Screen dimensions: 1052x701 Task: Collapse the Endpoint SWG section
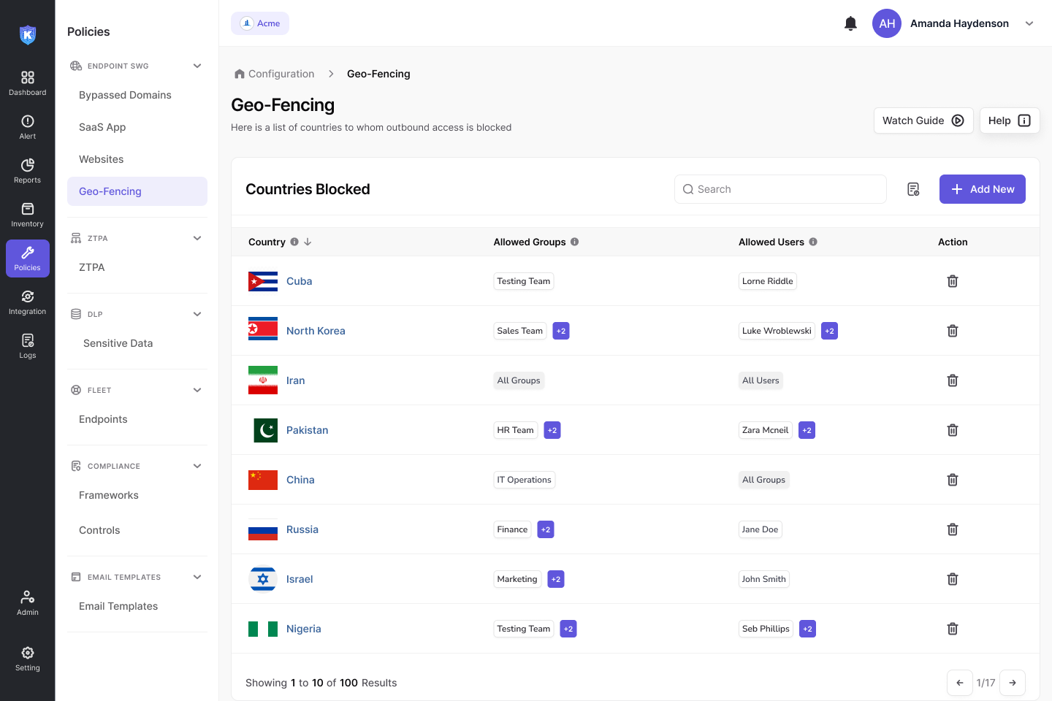click(197, 66)
